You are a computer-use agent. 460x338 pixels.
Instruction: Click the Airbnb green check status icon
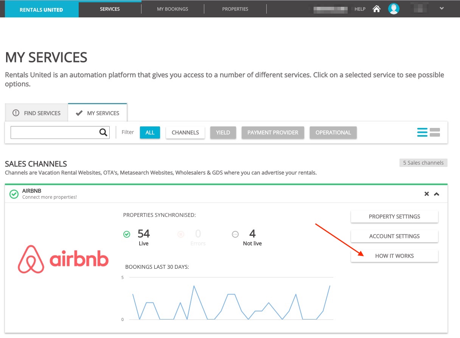(14, 194)
